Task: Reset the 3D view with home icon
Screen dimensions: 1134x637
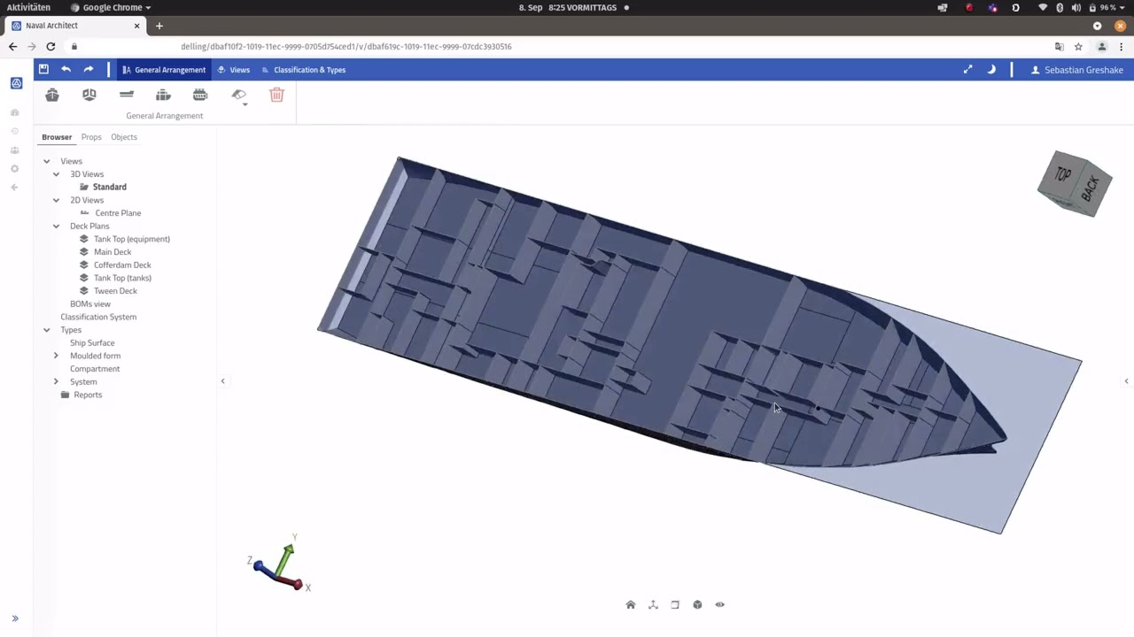Action: (x=631, y=605)
